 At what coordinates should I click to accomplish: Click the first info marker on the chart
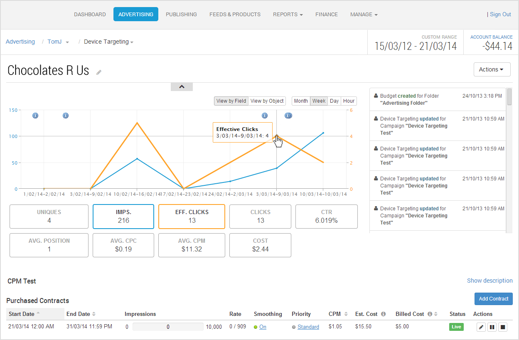pos(35,116)
